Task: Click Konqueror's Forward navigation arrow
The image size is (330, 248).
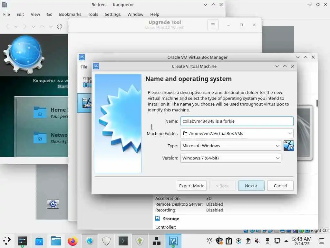Action: [25, 26]
